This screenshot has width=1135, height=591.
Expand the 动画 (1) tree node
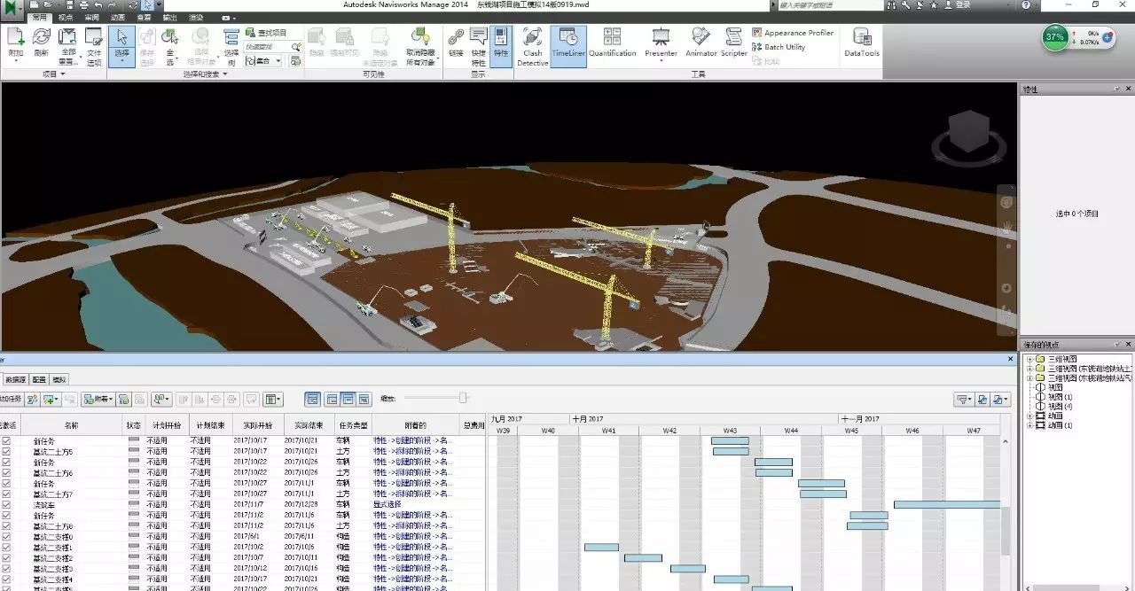[x=1029, y=425]
